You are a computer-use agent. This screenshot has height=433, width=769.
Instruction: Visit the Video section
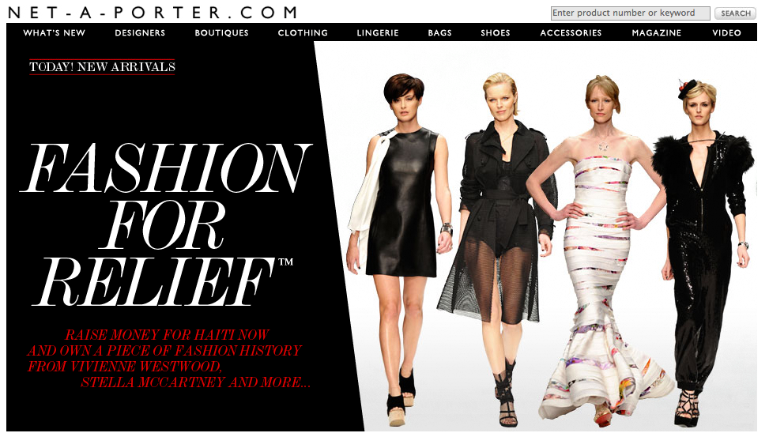(726, 33)
